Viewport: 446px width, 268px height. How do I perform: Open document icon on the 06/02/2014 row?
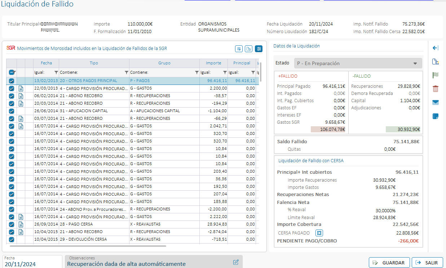pyautogui.click(x=21, y=96)
